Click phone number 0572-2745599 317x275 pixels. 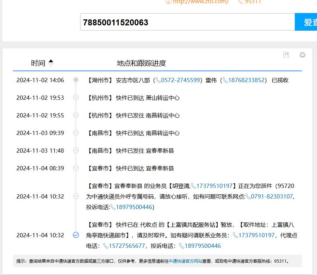click(180, 80)
